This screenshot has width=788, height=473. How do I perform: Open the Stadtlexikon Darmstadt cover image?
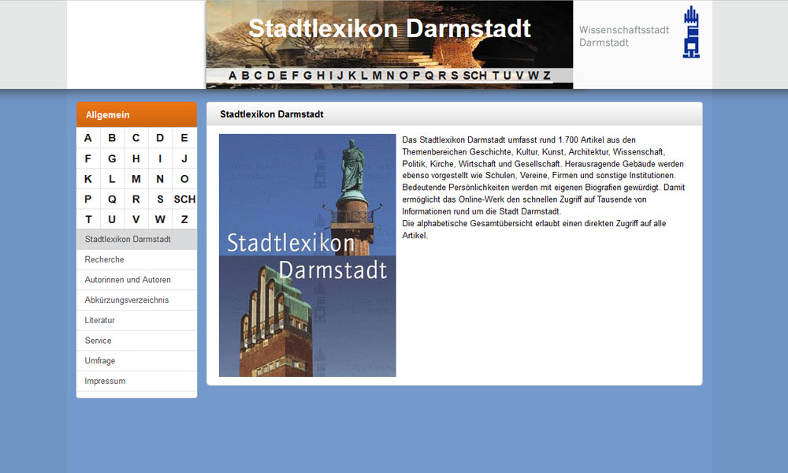(x=307, y=255)
